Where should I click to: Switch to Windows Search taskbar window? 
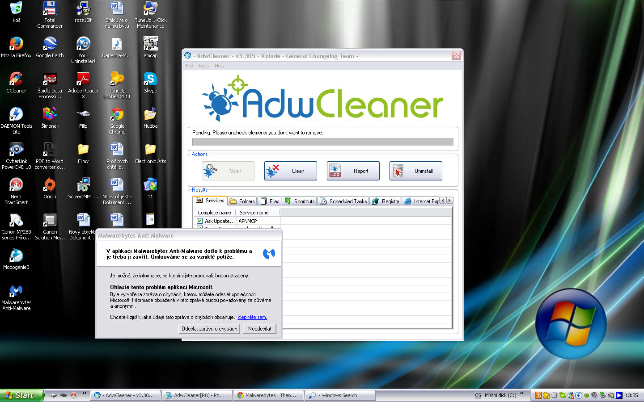tap(340, 395)
